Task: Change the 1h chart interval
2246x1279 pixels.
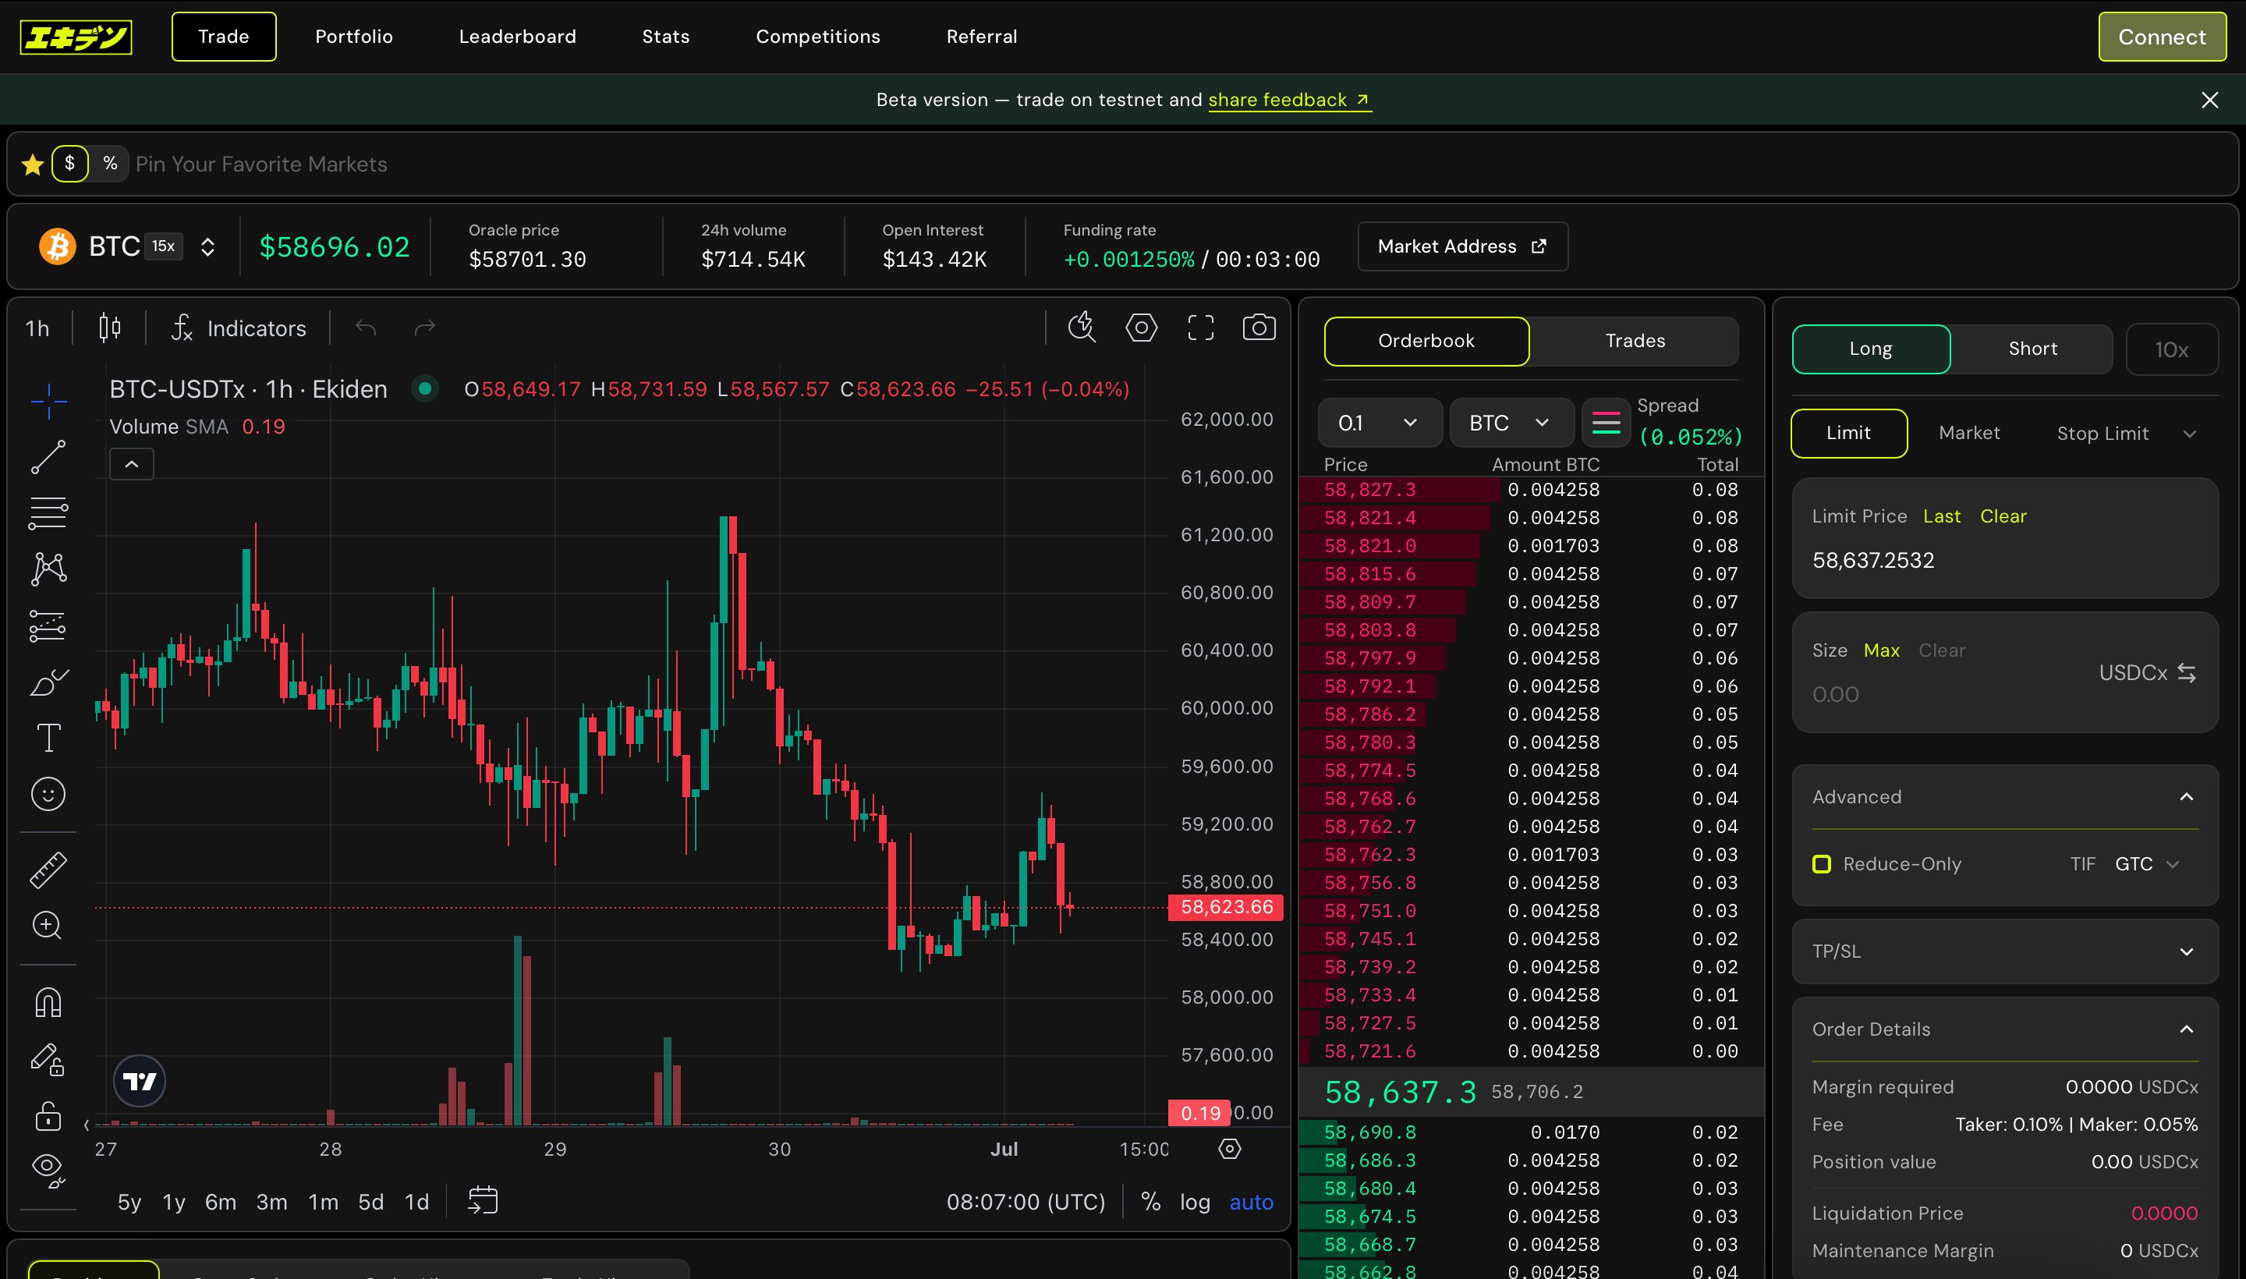Action: coord(37,328)
